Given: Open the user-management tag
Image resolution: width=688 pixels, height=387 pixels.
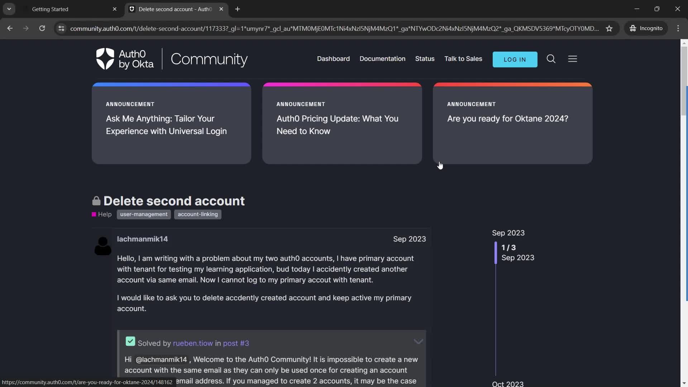Looking at the screenshot, I should coord(144,214).
